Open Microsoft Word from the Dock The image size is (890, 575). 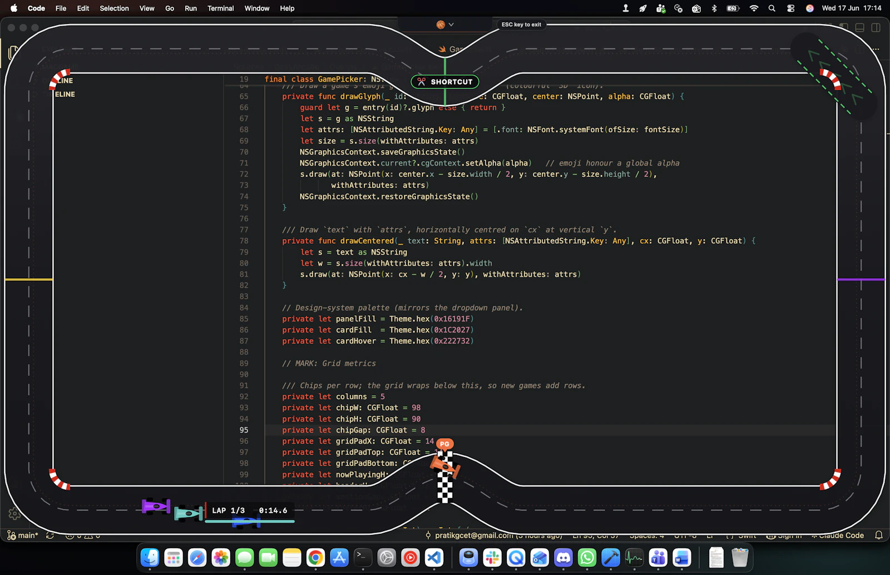click(681, 557)
